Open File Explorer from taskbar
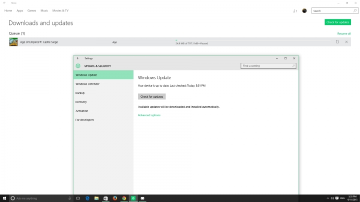This screenshot has width=360, height=202. 96,198
